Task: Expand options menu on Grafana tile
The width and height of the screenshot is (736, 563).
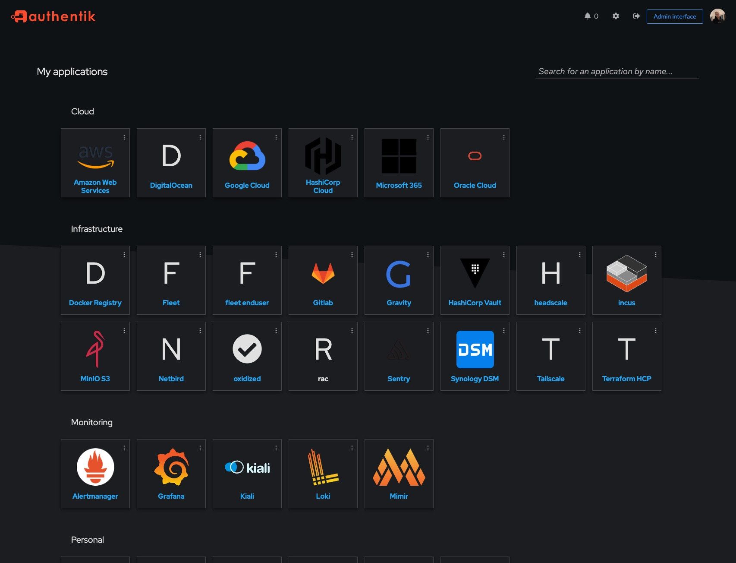Action: tap(200, 448)
